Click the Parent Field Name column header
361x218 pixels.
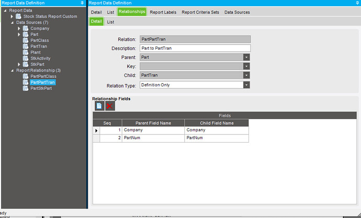coord(153,123)
